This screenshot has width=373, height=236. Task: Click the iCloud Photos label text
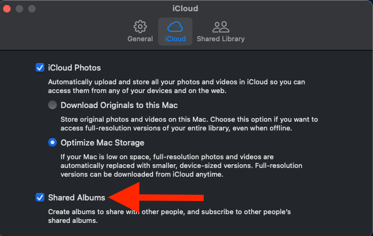point(74,67)
